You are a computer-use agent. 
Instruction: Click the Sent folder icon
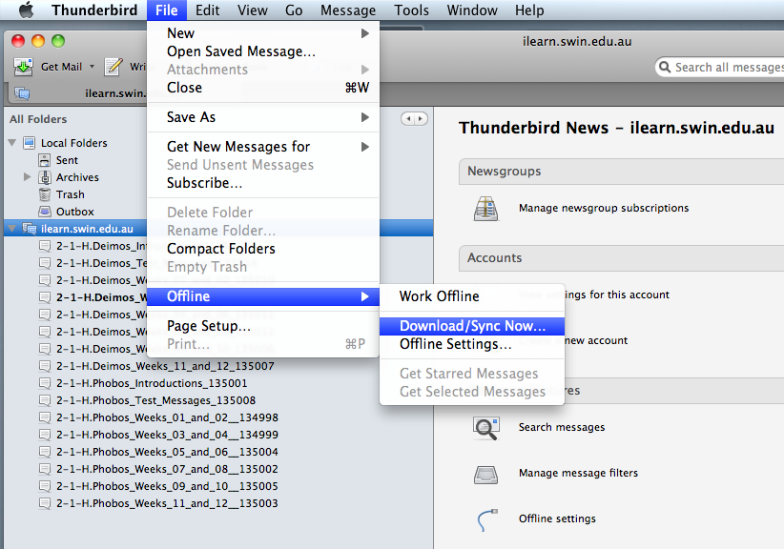pos(45,160)
